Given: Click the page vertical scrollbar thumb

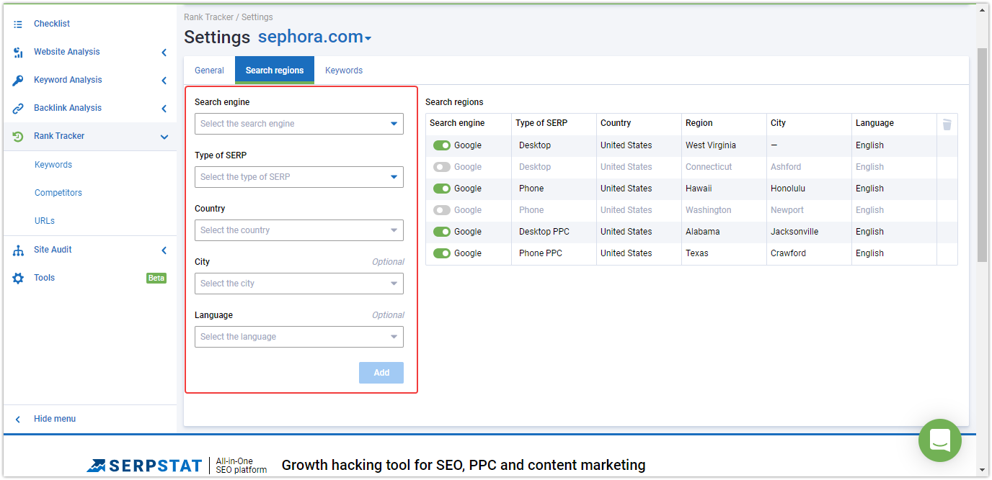Looking at the screenshot, I should point(982,155).
